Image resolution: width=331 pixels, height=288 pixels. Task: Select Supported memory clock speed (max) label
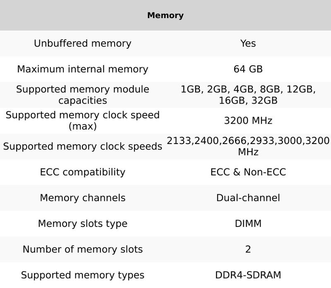click(83, 120)
